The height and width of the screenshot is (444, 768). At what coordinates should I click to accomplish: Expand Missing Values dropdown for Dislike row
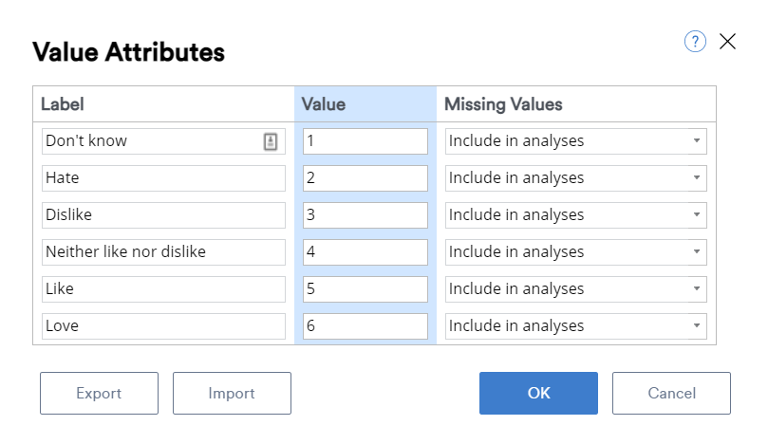point(575,215)
